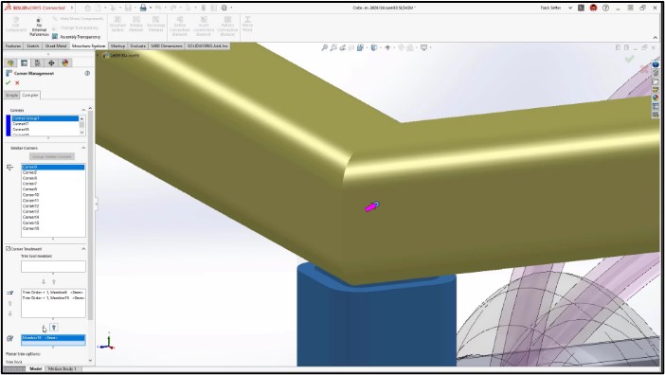The image size is (665, 375).
Task: Click the Previous View icon
Action: (342, 48)
